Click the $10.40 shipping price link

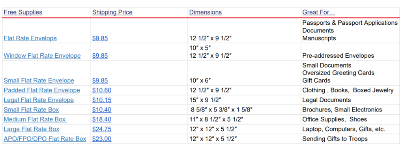tap(102, 110)
